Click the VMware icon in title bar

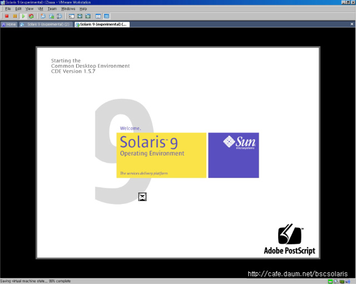coord(2,2)
